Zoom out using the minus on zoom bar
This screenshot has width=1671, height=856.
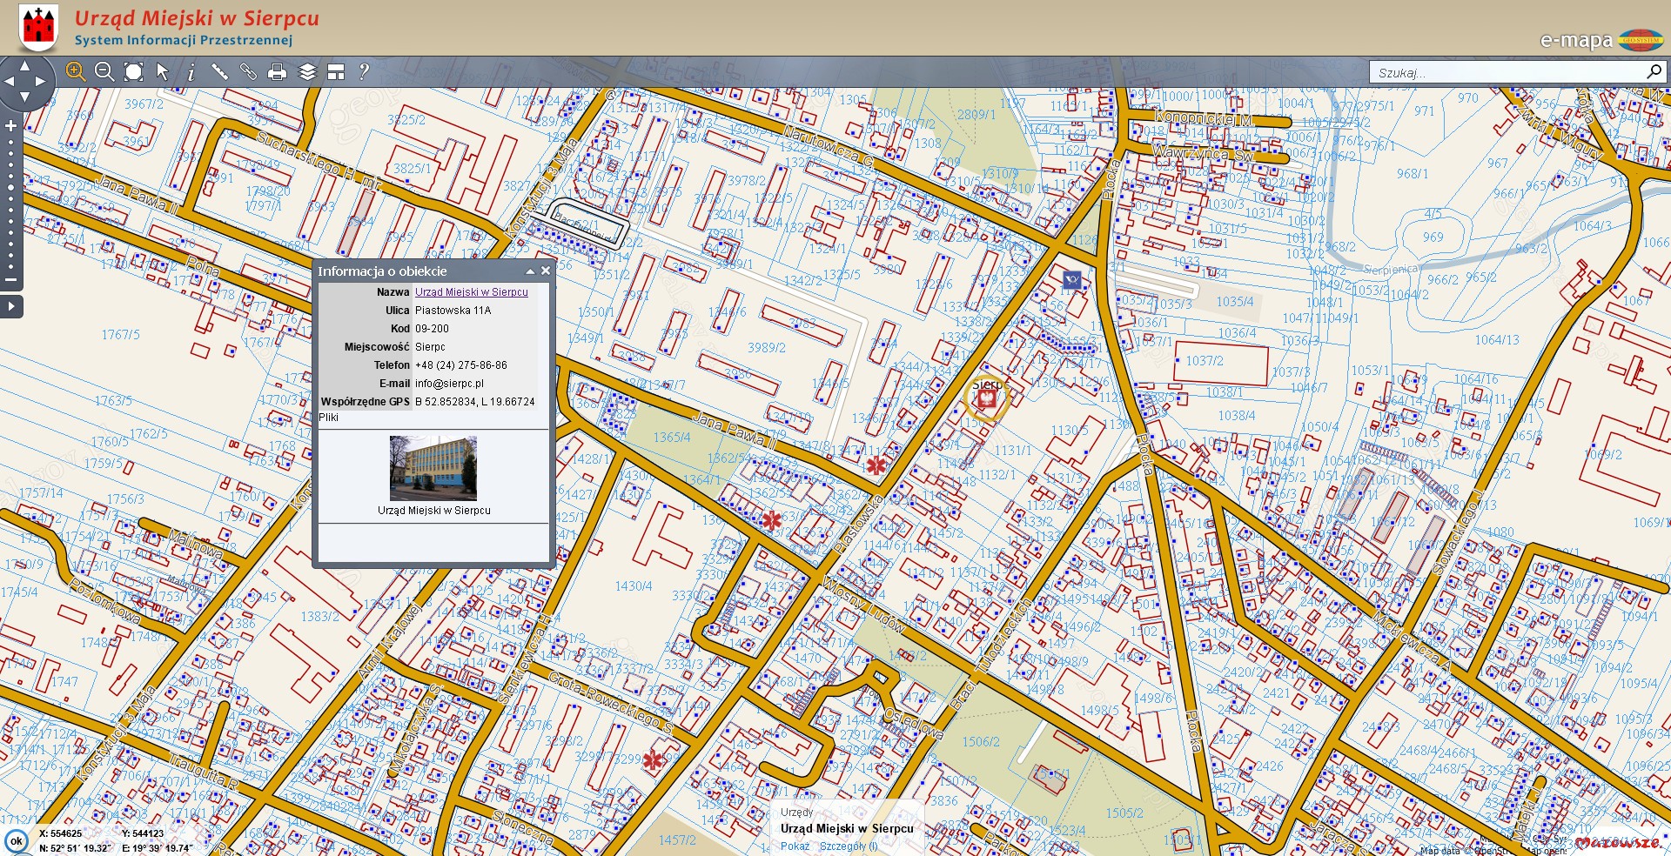click(11, 280)
